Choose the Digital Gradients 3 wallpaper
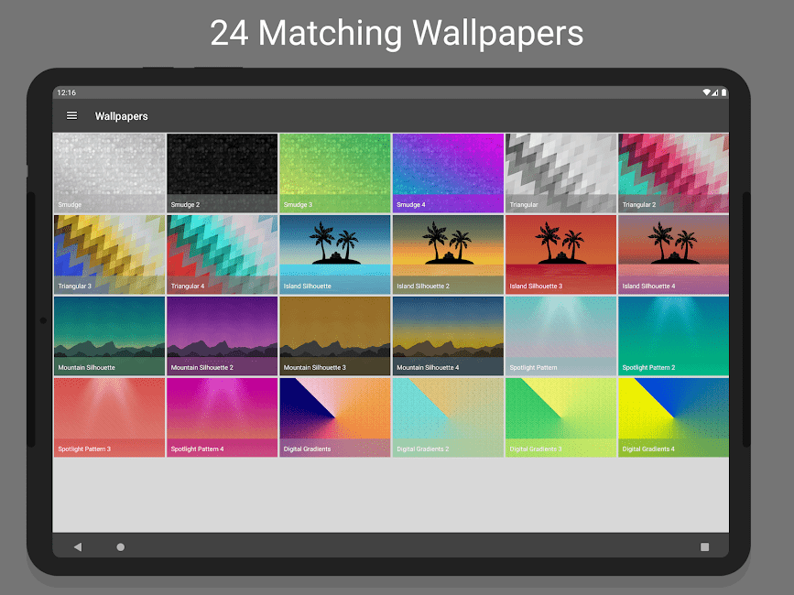 [x=561, y=417]
